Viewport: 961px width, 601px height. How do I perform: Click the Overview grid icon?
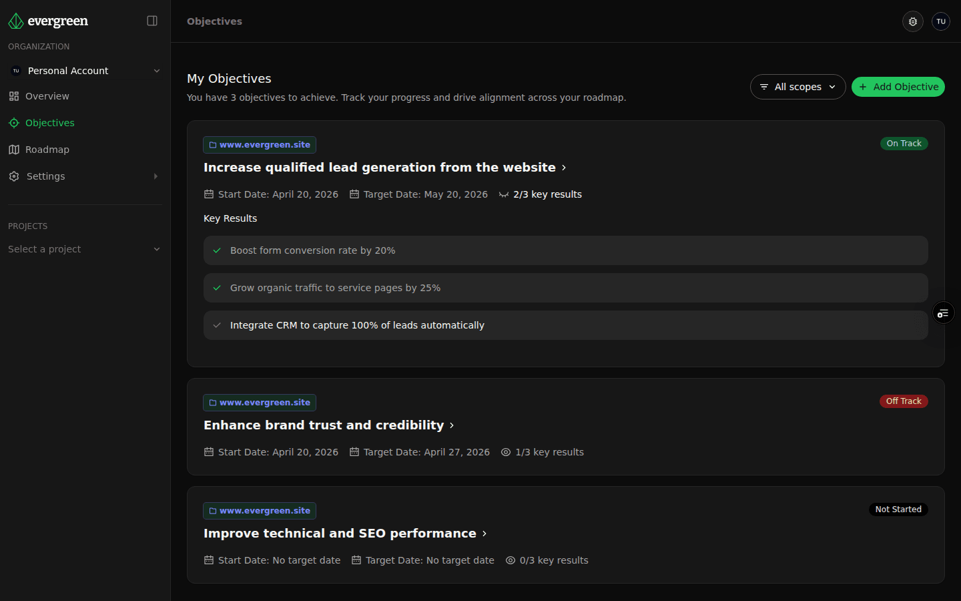pos(14,95)
